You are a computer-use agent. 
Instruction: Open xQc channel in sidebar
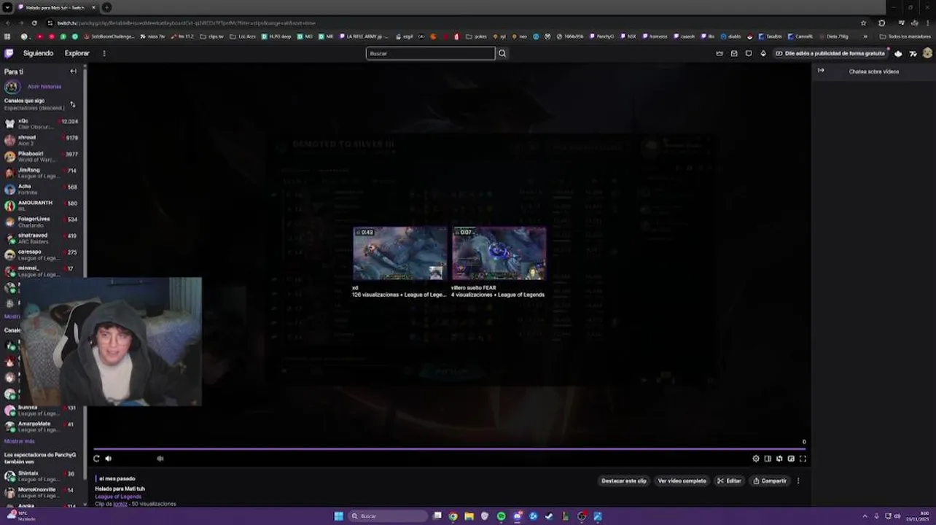pyautogui.click(x=42, y=124)
